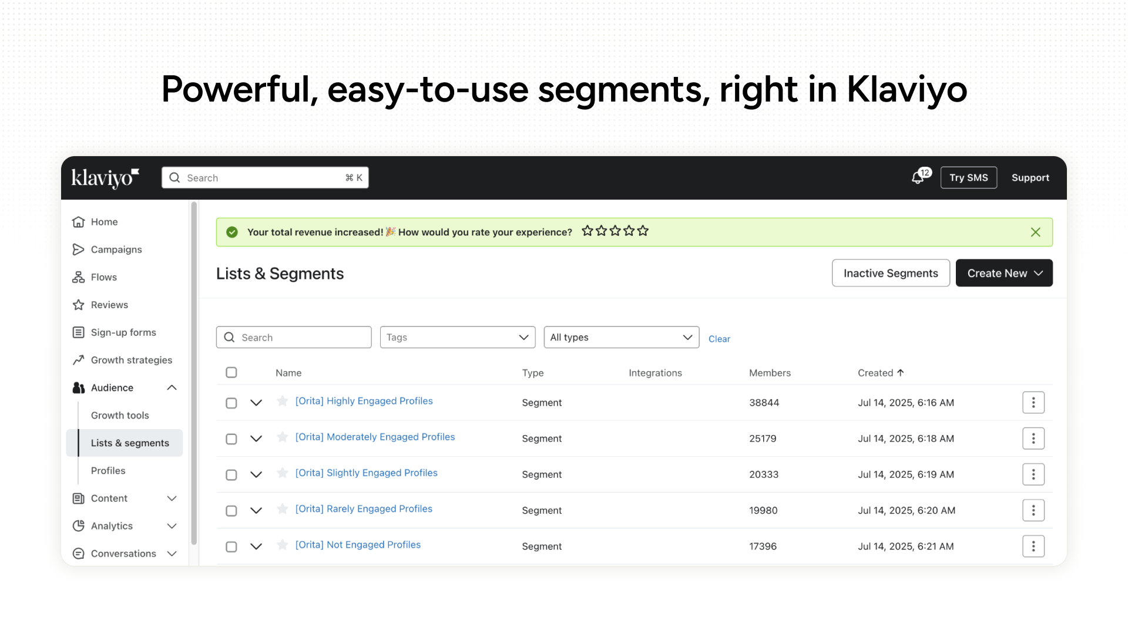Select the Slightly Engaged Profiles row checkbox

(231, 474)
